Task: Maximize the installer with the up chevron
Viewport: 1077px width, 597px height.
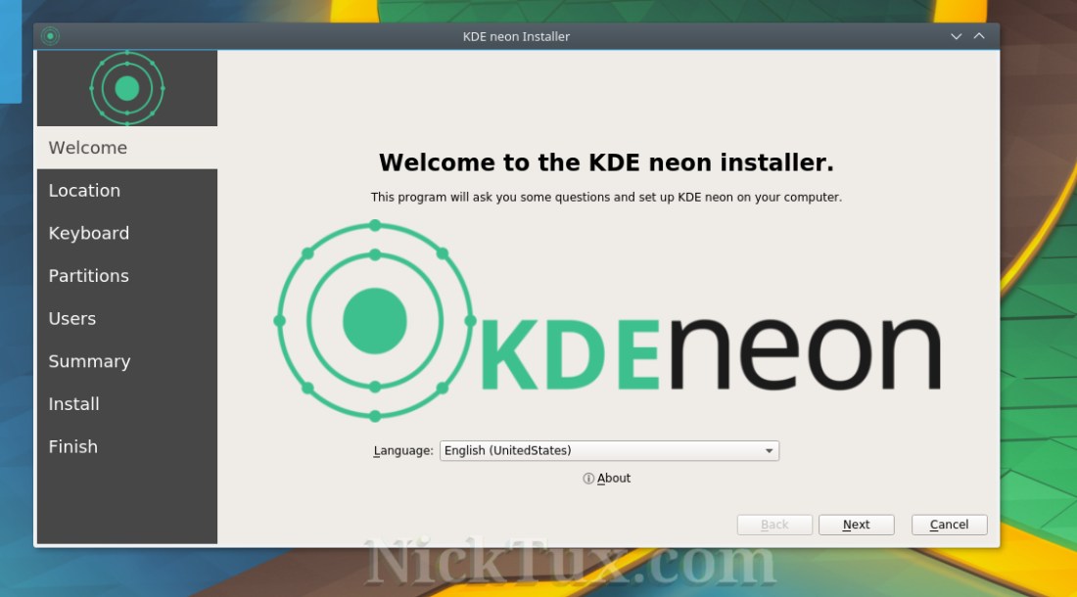Action: [979, 36]
